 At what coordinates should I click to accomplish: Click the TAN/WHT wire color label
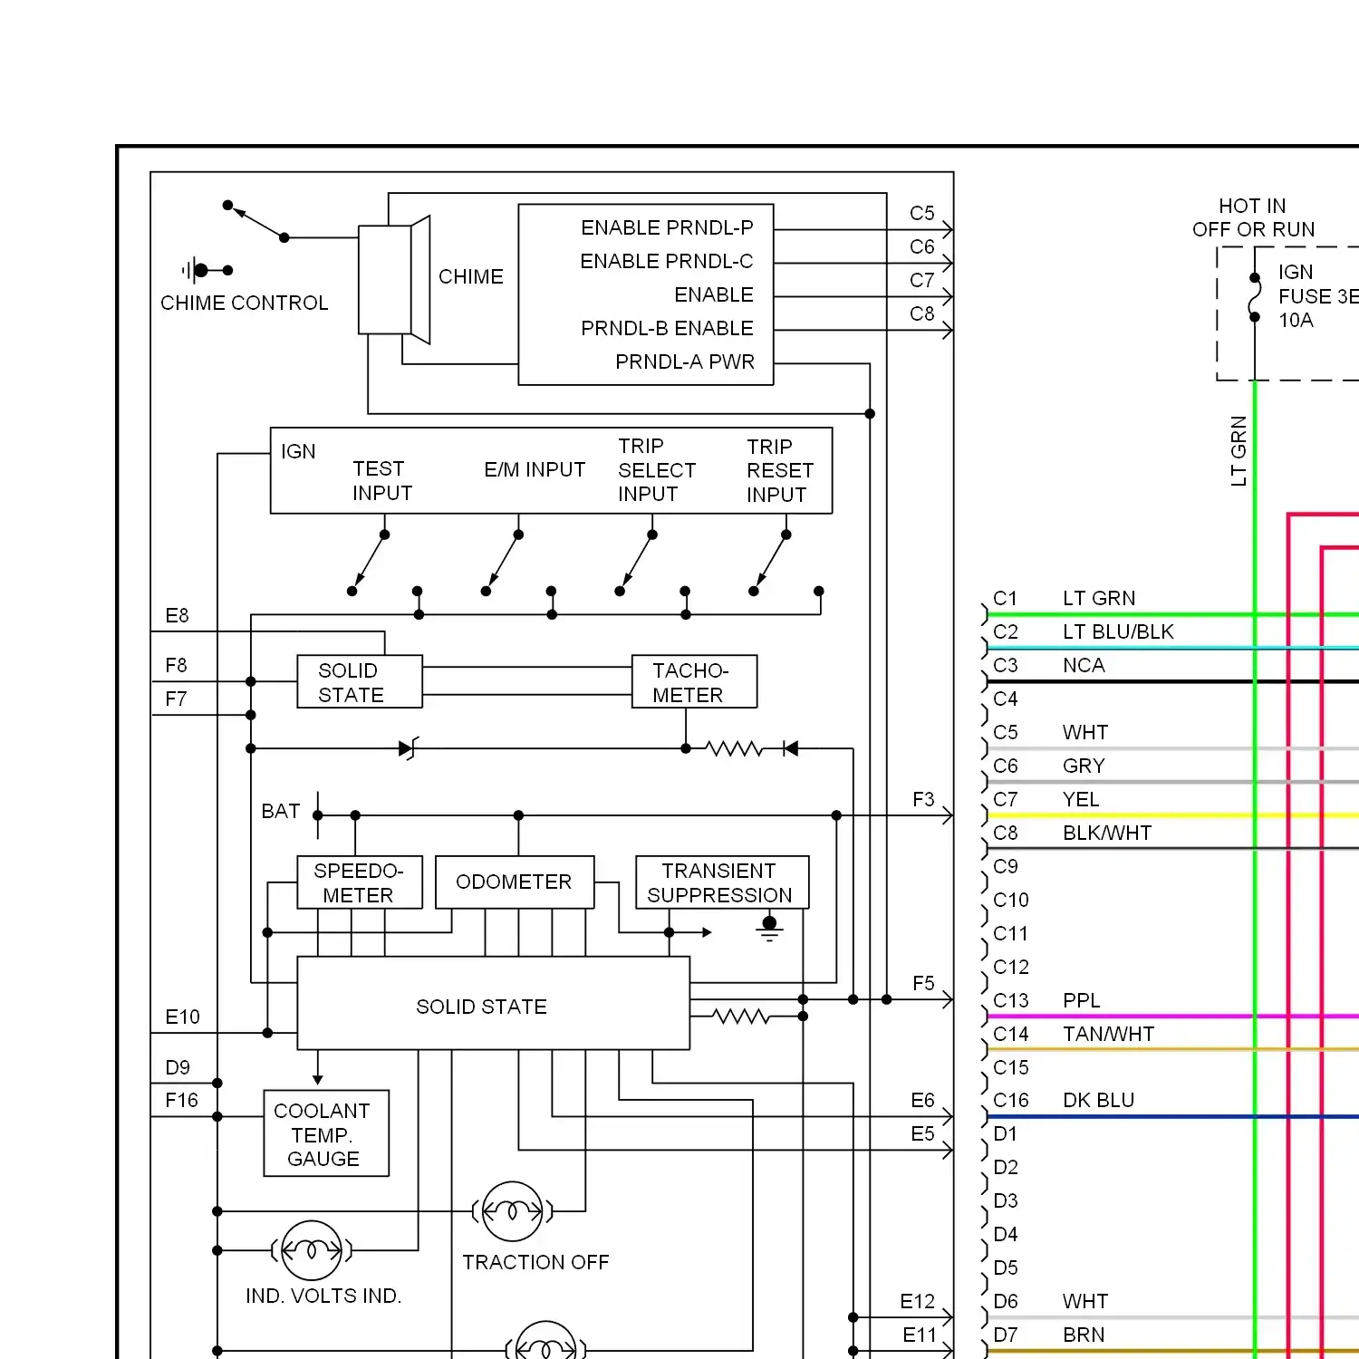1108,1034
